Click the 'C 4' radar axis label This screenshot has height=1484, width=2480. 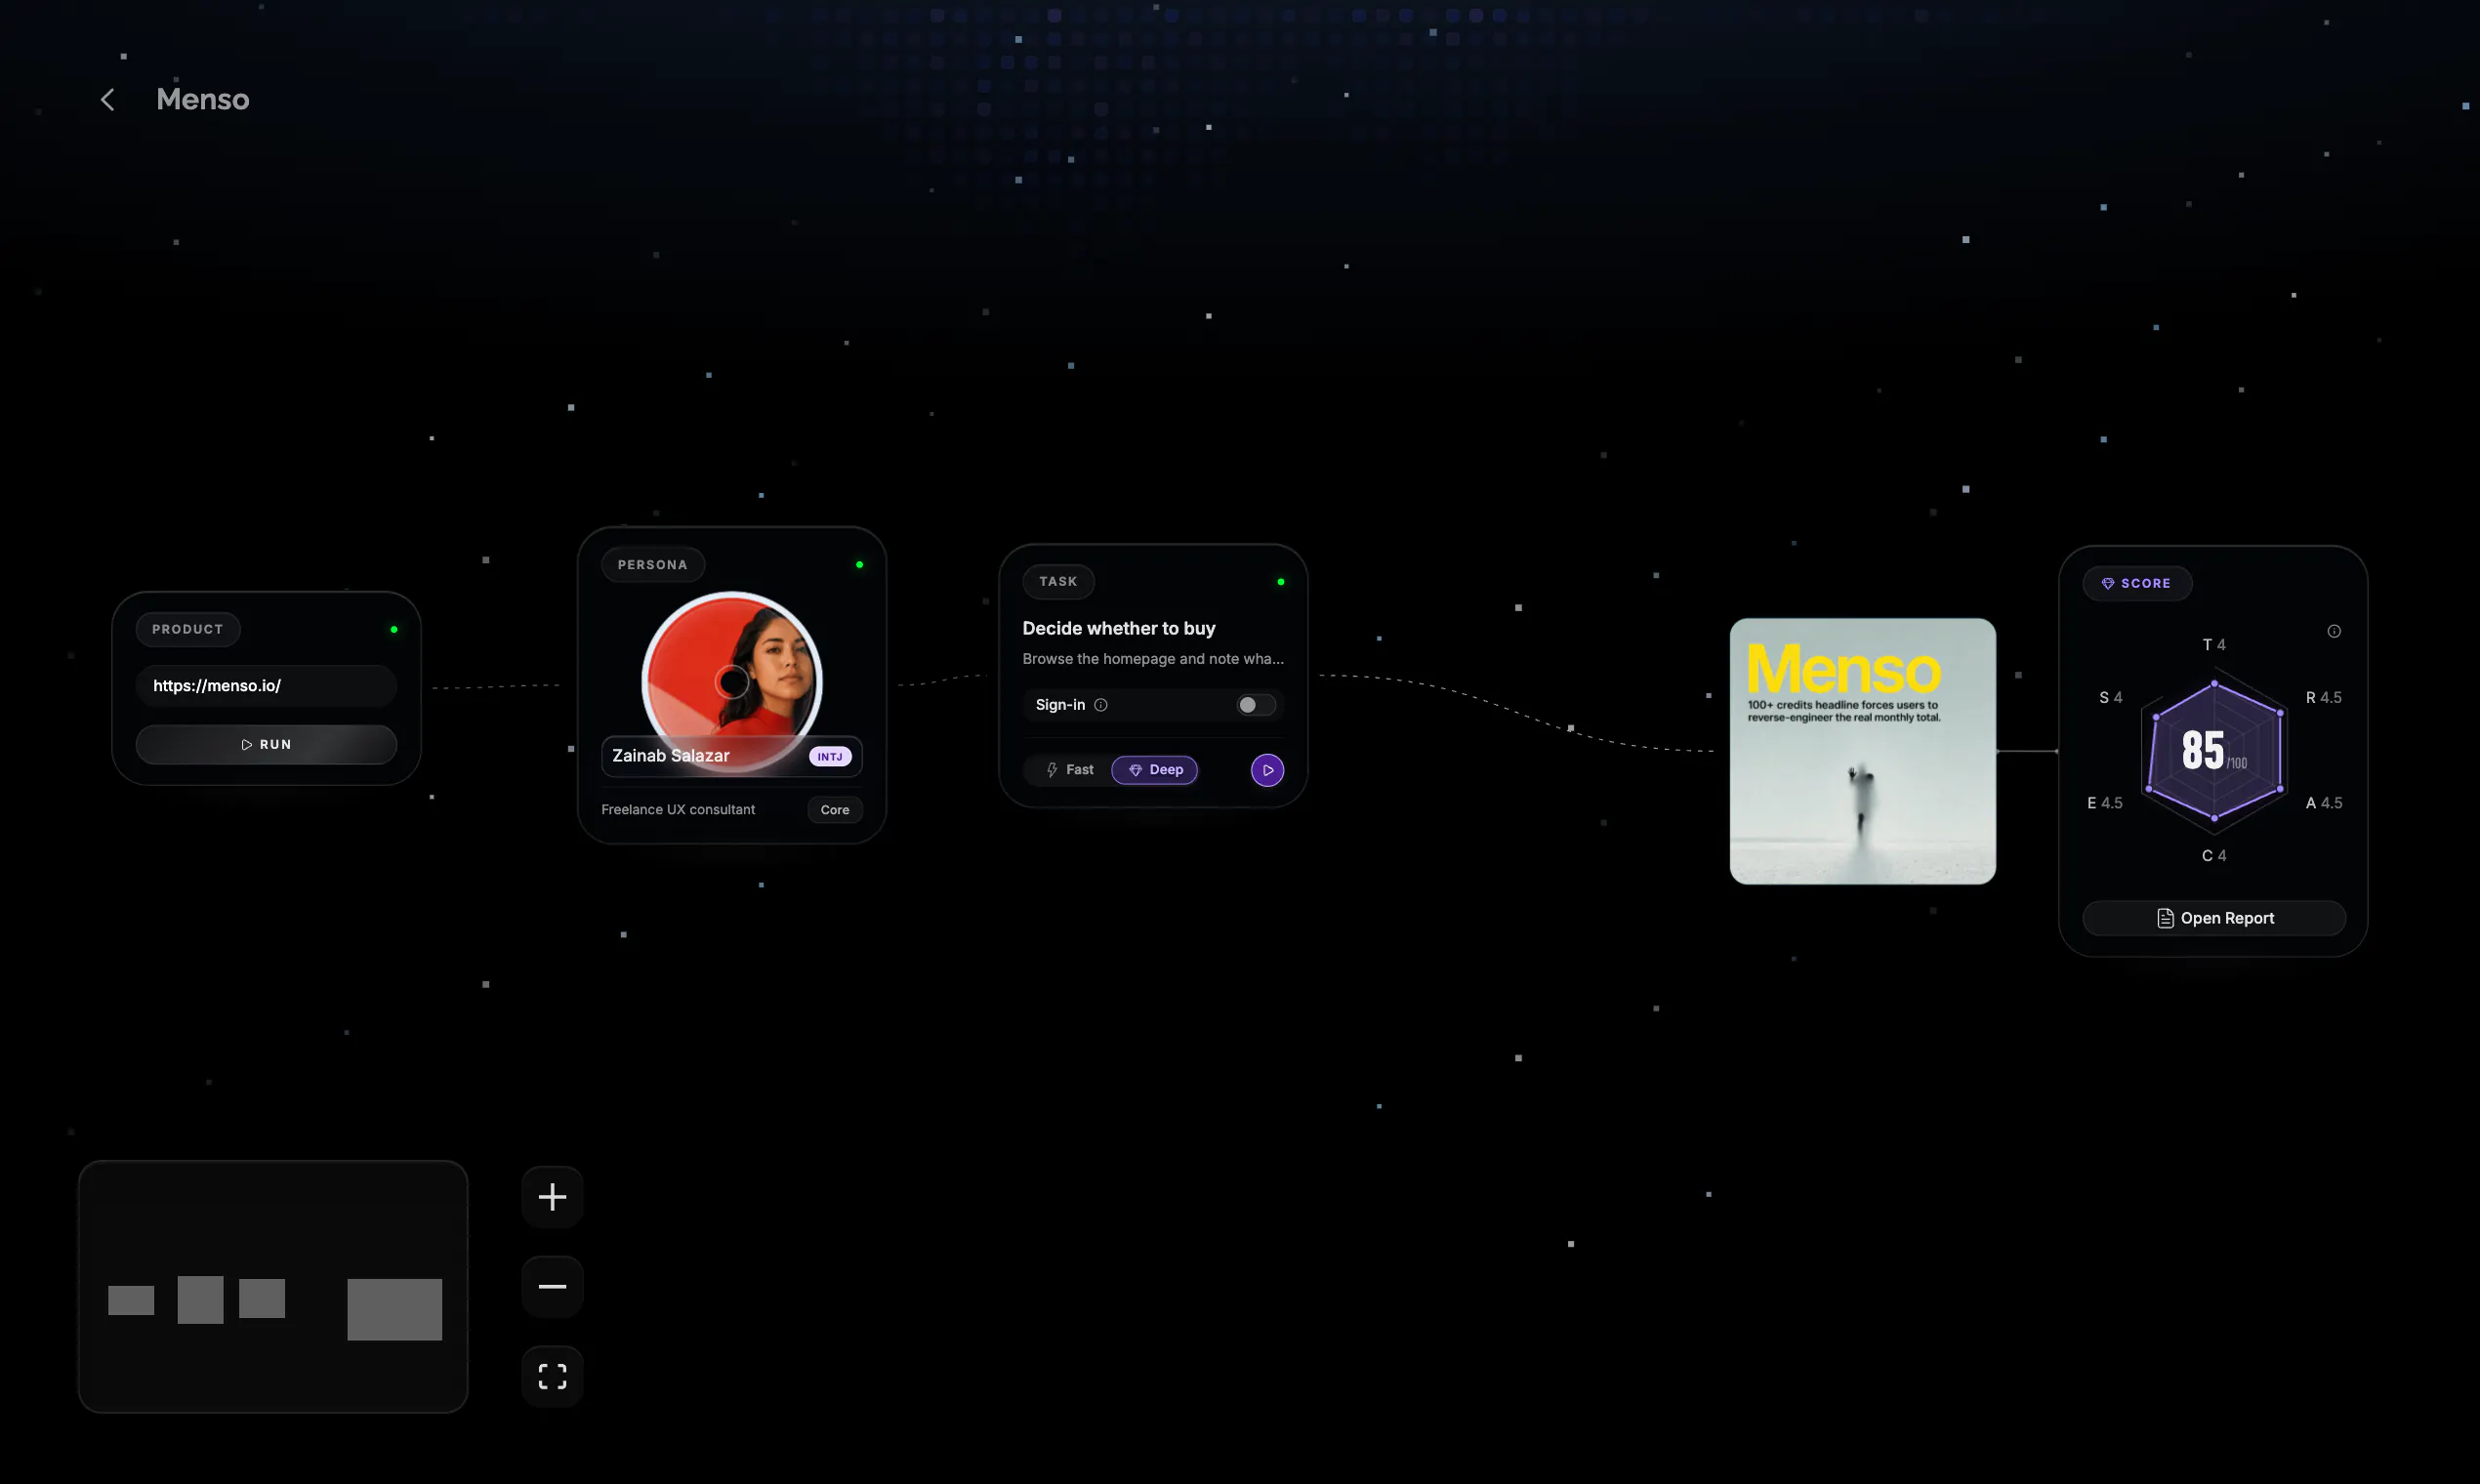(x=2214, y=856)
